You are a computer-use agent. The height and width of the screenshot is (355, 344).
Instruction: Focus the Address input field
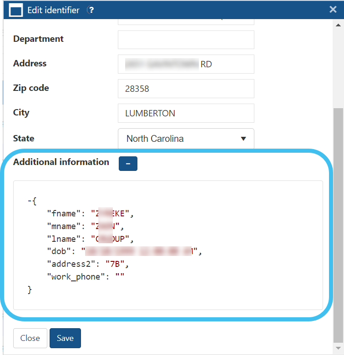(x=186, y=64)
